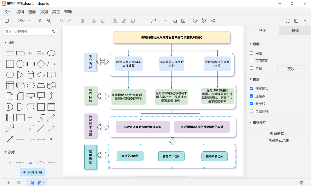Select the diamond shape in the shape library
Screen dimensions: 311x186
pos(41,64)
